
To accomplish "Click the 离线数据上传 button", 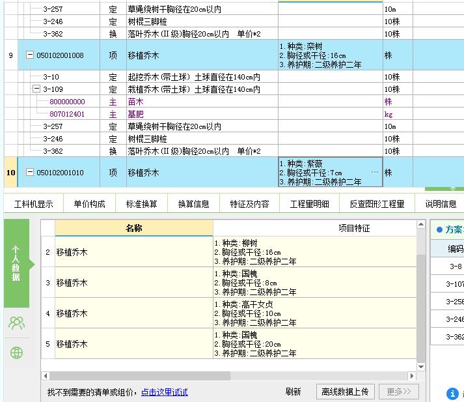I will click(345, 392).
